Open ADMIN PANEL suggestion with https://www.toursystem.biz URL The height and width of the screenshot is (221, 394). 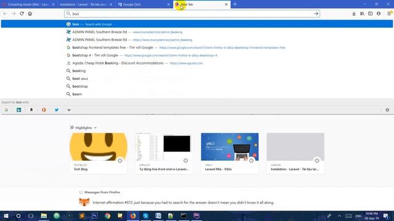click(197, 40)
